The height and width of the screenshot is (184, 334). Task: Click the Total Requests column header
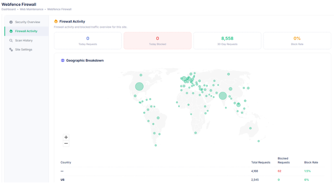(x=261, y=163)
